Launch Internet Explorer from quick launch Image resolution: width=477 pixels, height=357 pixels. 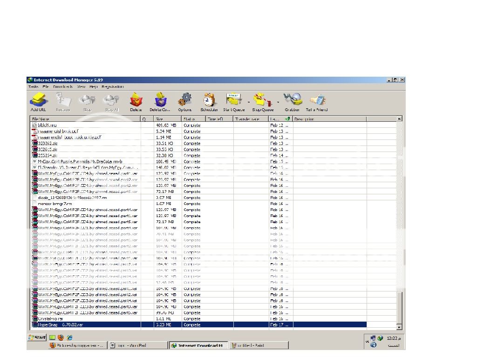(69, 337)
